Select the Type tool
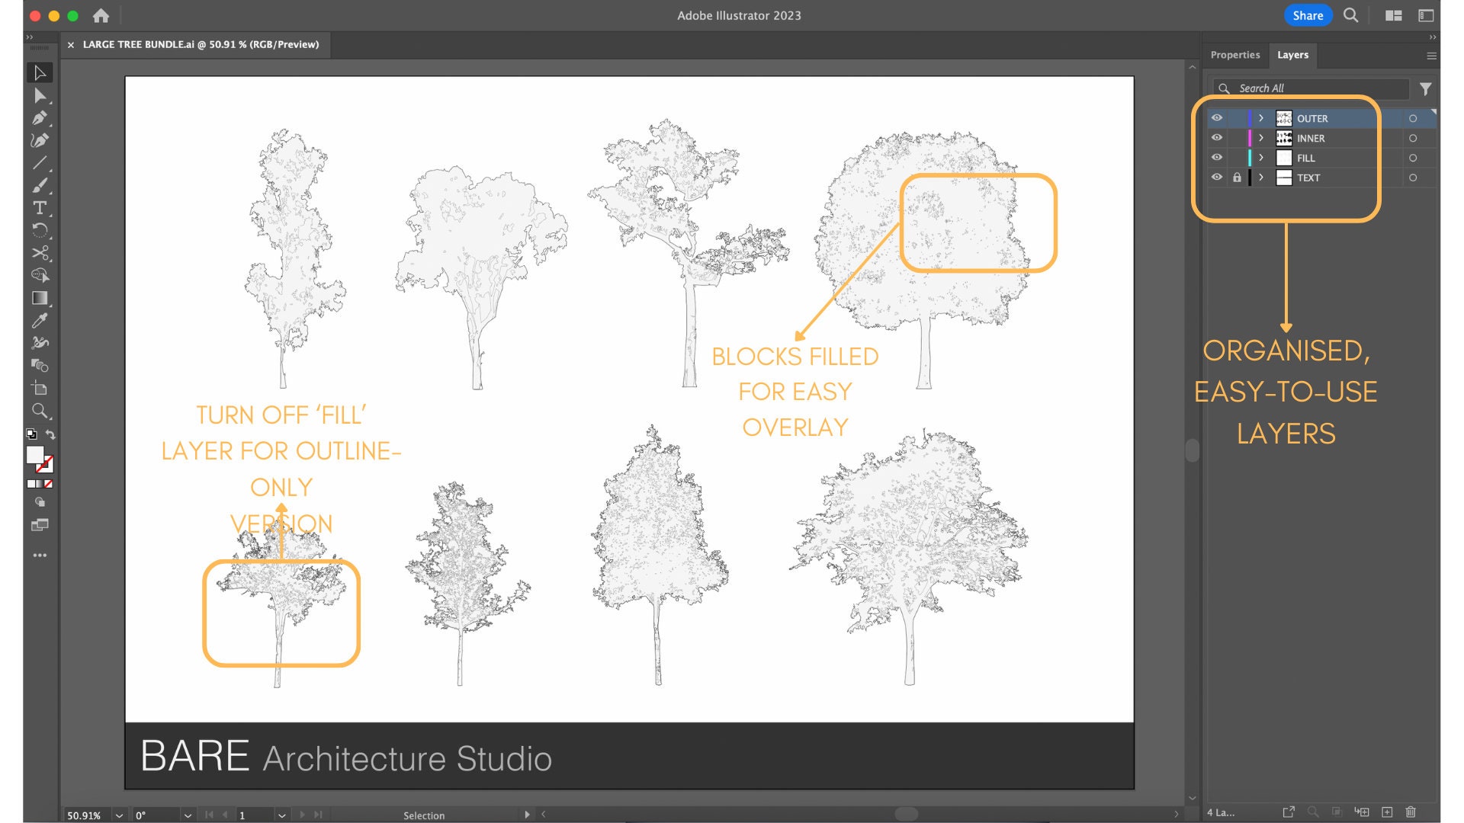This screenshot has width=1464, height=823. (40, 207)
